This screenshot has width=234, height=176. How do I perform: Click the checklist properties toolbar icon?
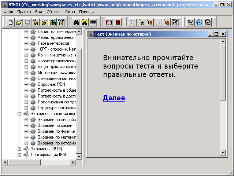pyautogui.click(x=175, y=22)
